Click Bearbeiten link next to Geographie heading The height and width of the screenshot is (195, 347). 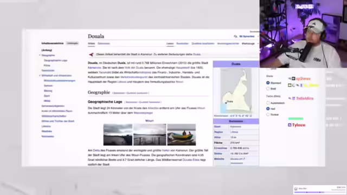[119, 93]
